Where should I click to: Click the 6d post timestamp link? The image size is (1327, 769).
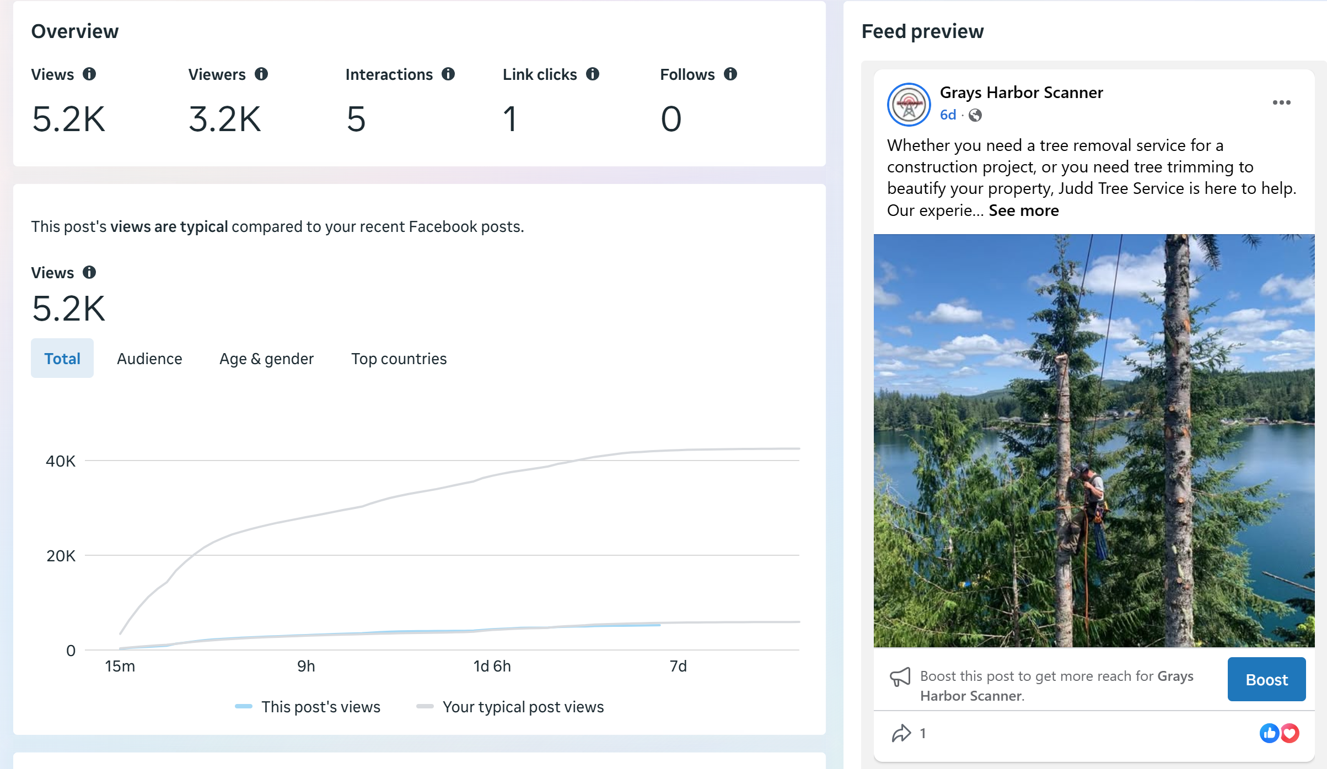click(948, 115)
